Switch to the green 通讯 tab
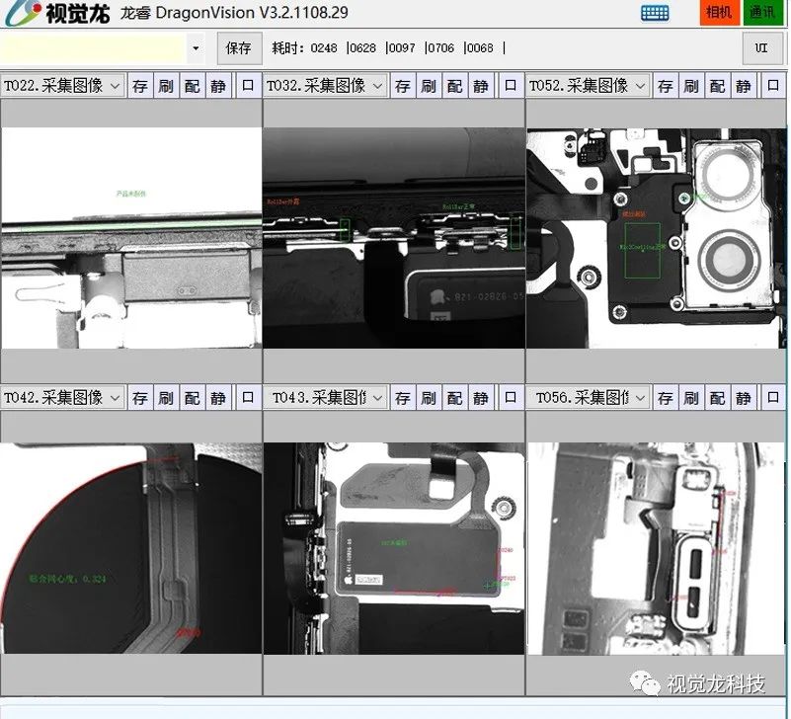 (x=761, y=12)
